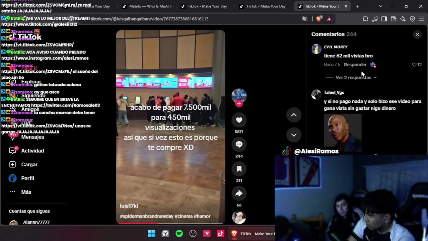The image size is (428, 241).
Task: Open Brave Shields lion icon
Action: coord(318,19)
